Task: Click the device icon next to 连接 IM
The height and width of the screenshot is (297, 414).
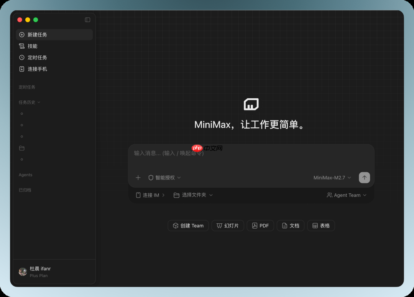Action: 138,195
